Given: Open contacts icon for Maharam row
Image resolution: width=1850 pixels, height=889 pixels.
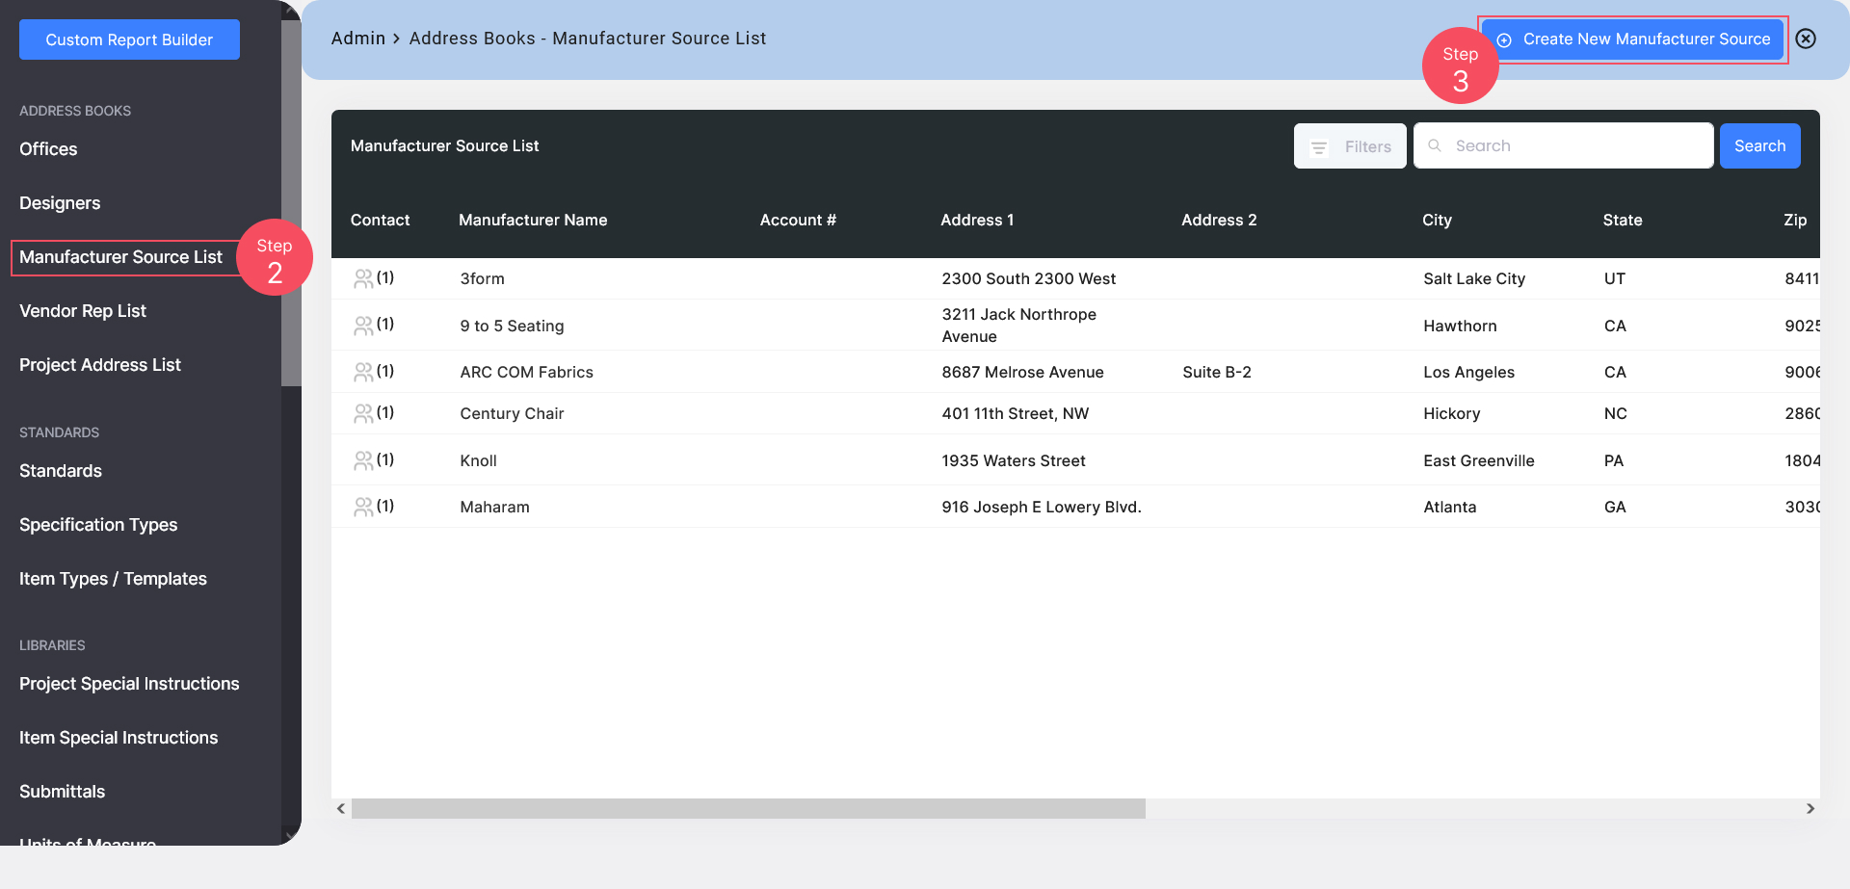Looking at the screenshot, I should [363, 507].
